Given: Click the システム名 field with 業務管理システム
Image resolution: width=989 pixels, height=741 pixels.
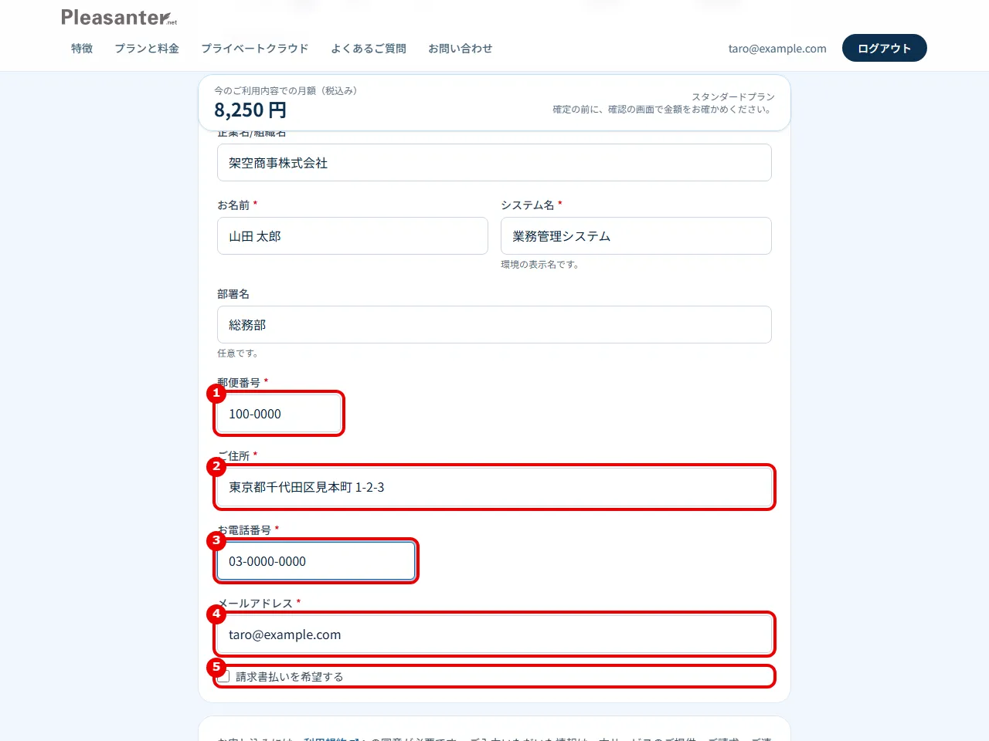Looking at the screenshot, I should click(636, 236).
